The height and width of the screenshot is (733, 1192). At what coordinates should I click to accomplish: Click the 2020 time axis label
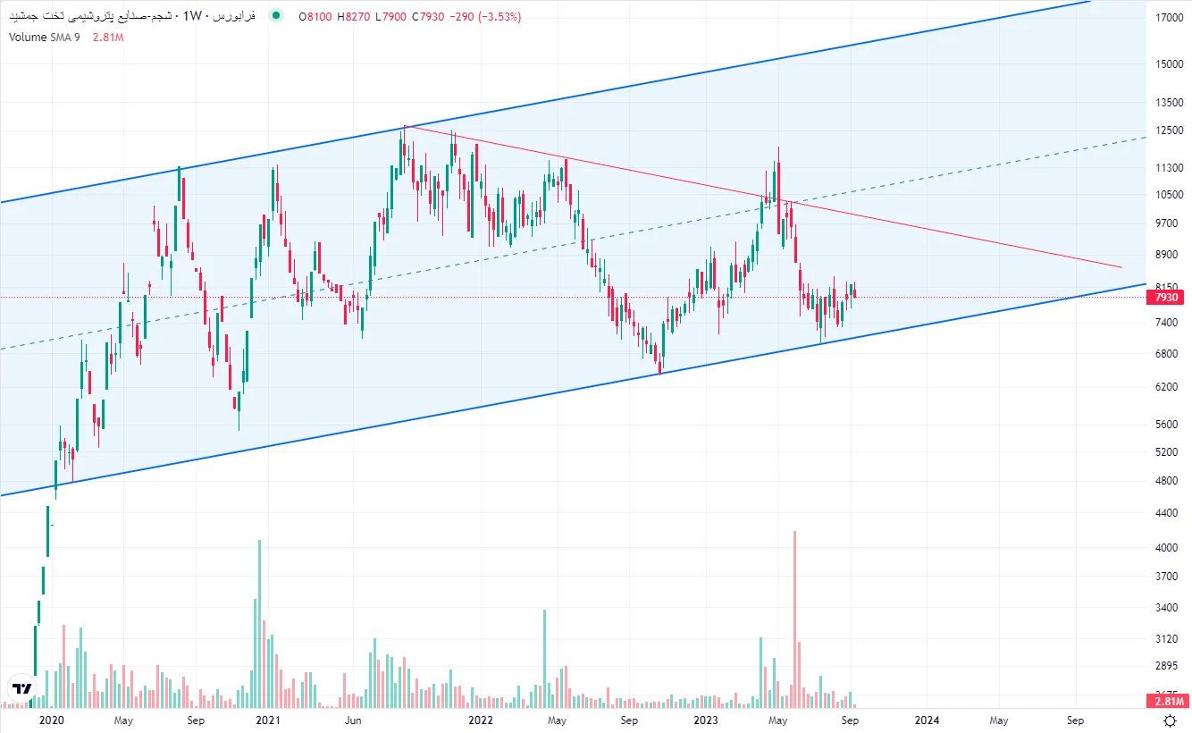53,720
